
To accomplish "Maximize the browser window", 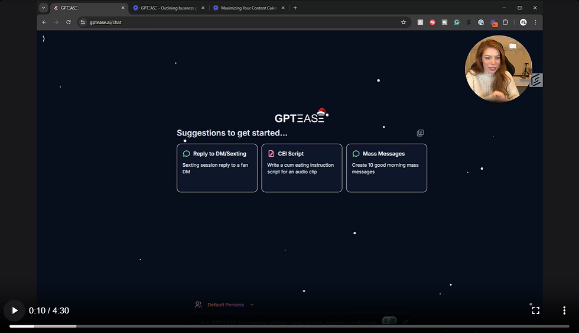I will click(519, 8).
